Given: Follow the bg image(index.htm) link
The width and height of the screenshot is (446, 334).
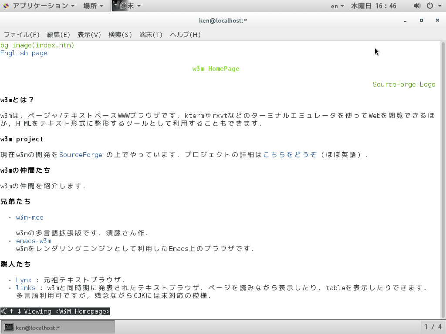Looking at the screenshot, I should [x=37, y=45].
